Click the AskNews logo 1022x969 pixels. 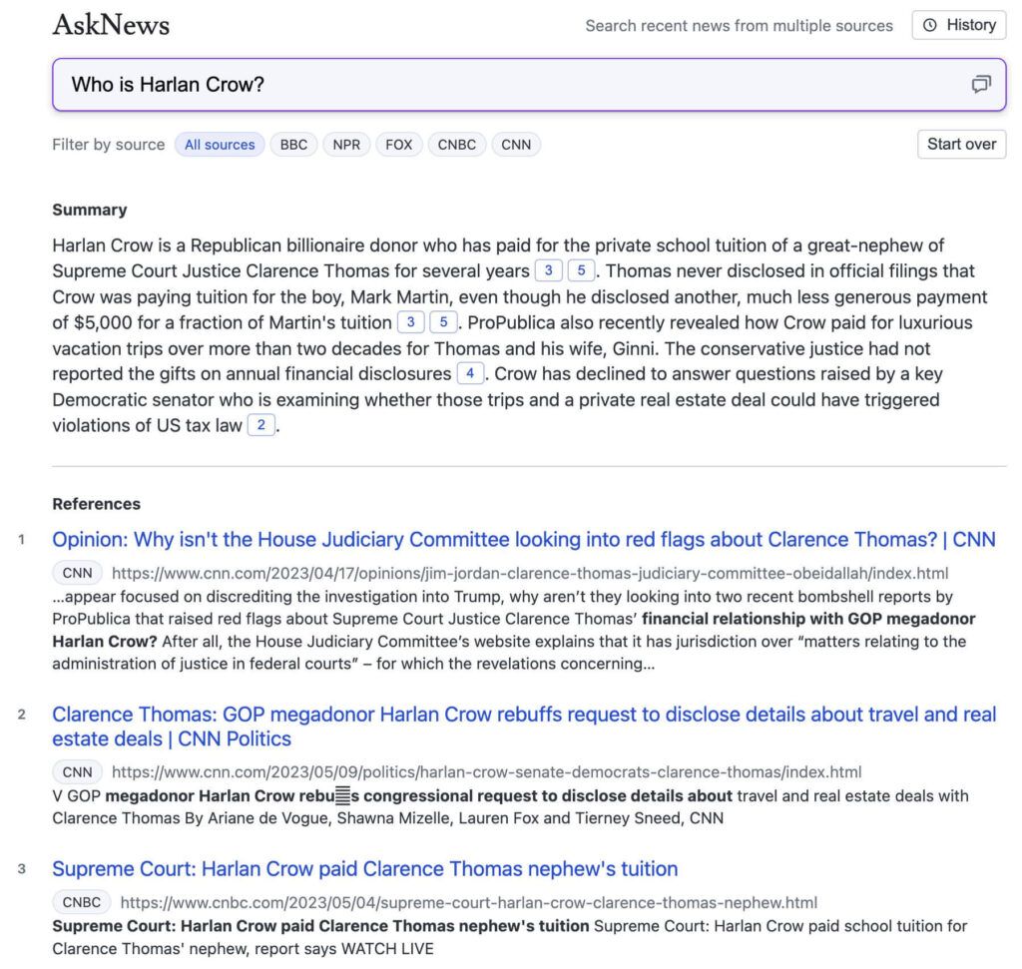tap(111, 25)
